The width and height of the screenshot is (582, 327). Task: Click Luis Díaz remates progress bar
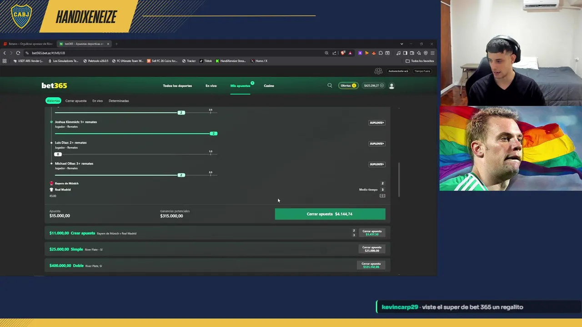pos(136,154)
